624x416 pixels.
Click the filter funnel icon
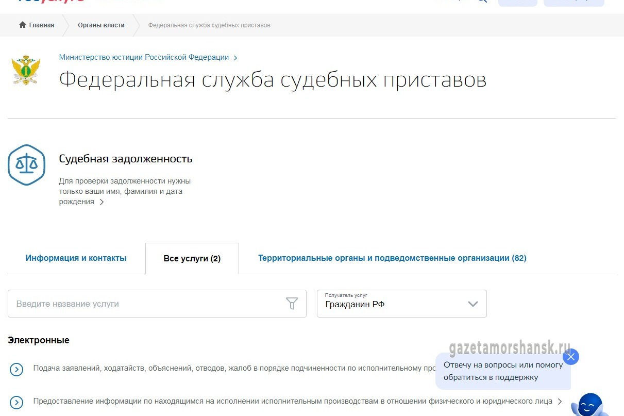pyautogui.click(x=292, y=304)
